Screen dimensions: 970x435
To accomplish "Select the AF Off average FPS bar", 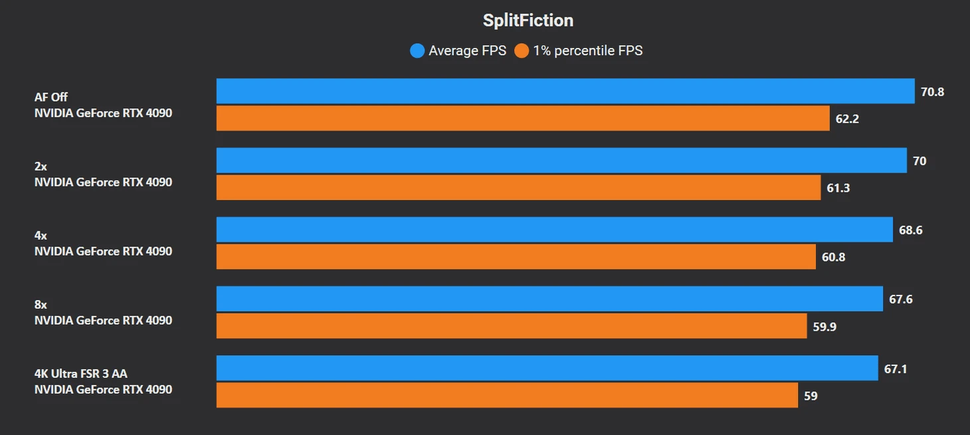I will coord(565,91).
